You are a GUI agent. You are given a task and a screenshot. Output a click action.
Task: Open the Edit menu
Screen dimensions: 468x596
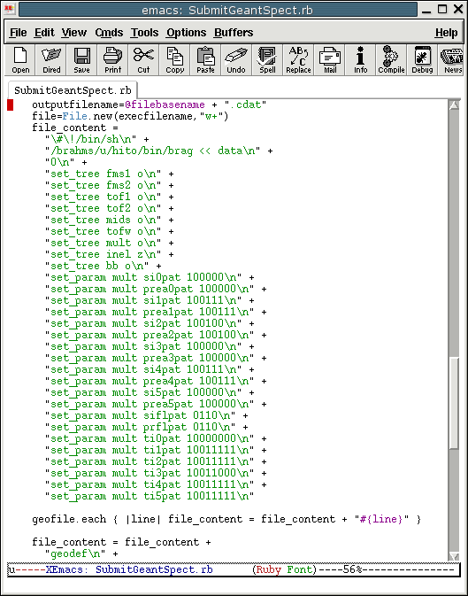click(x=44, y=33)
